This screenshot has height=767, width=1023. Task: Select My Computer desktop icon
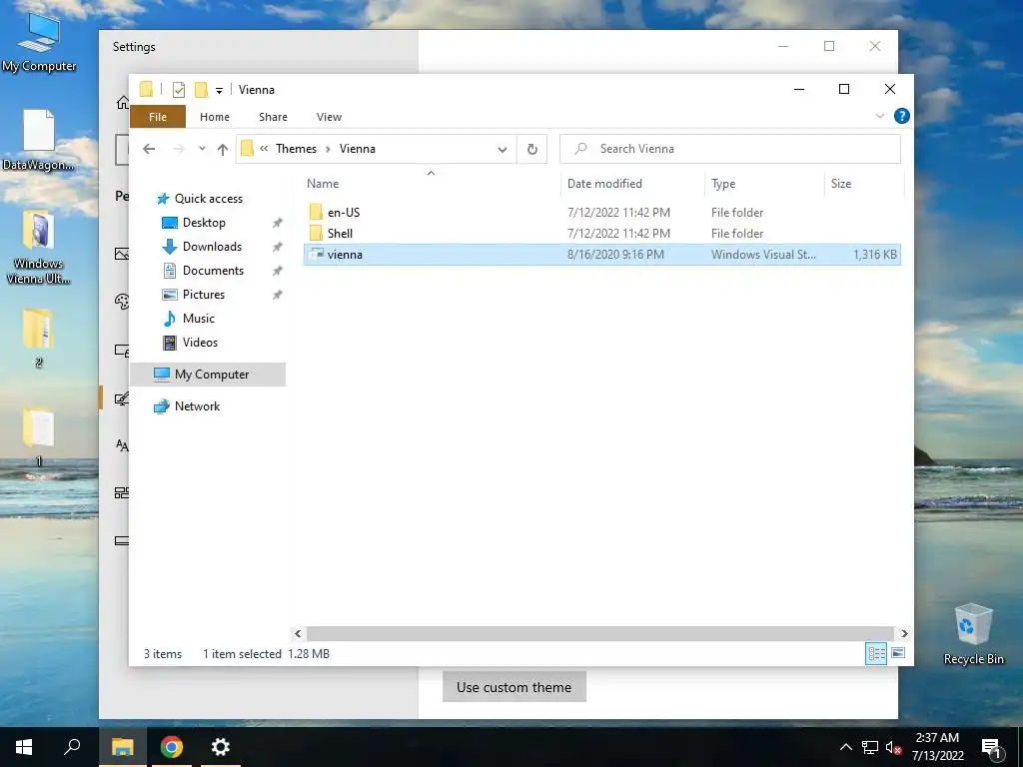click(39, 42)
